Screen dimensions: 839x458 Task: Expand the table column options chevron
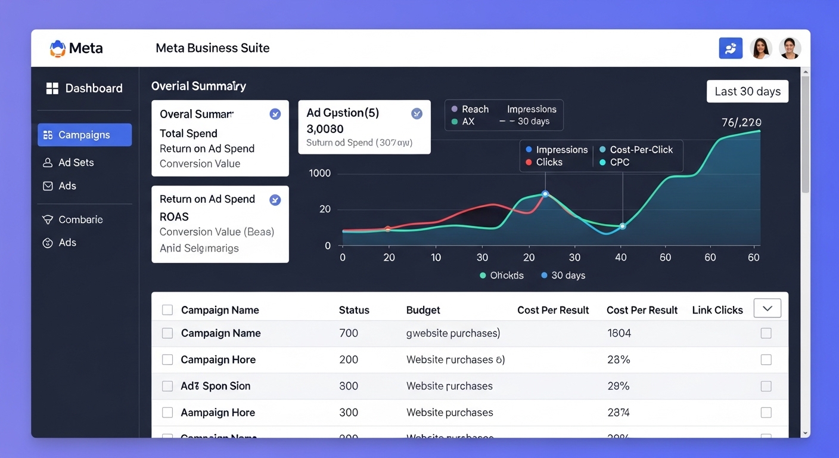[x=767, y=308]
